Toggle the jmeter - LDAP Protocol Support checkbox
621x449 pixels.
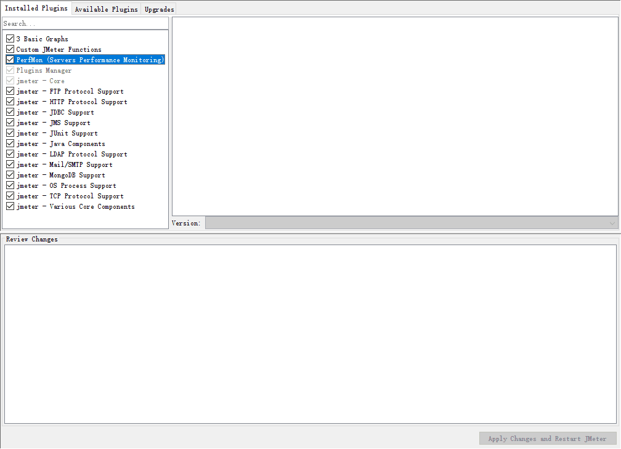pyautogui.click(x=10, y=154)
